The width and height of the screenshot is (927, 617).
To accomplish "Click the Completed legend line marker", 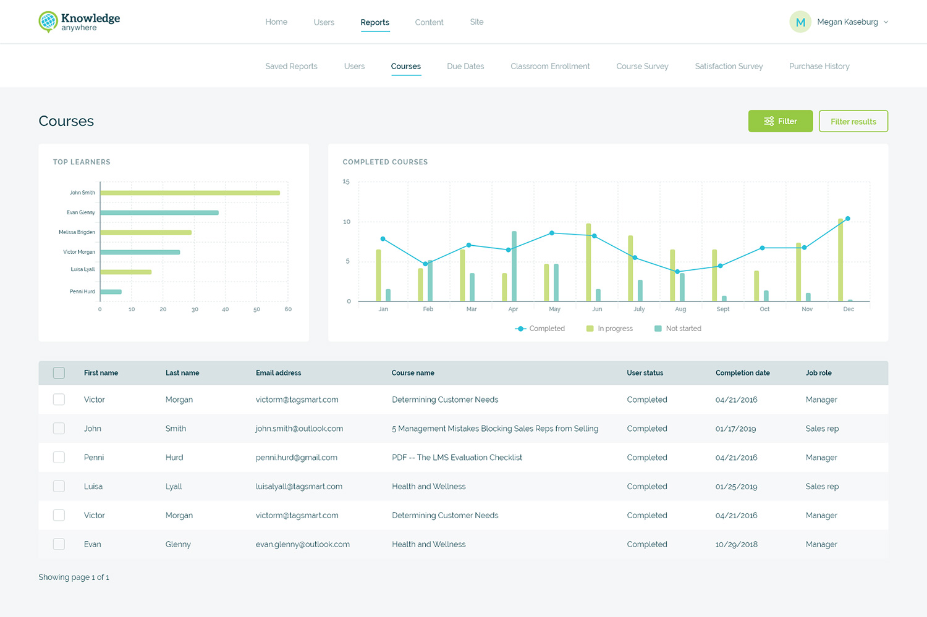I will click(520, 329).
